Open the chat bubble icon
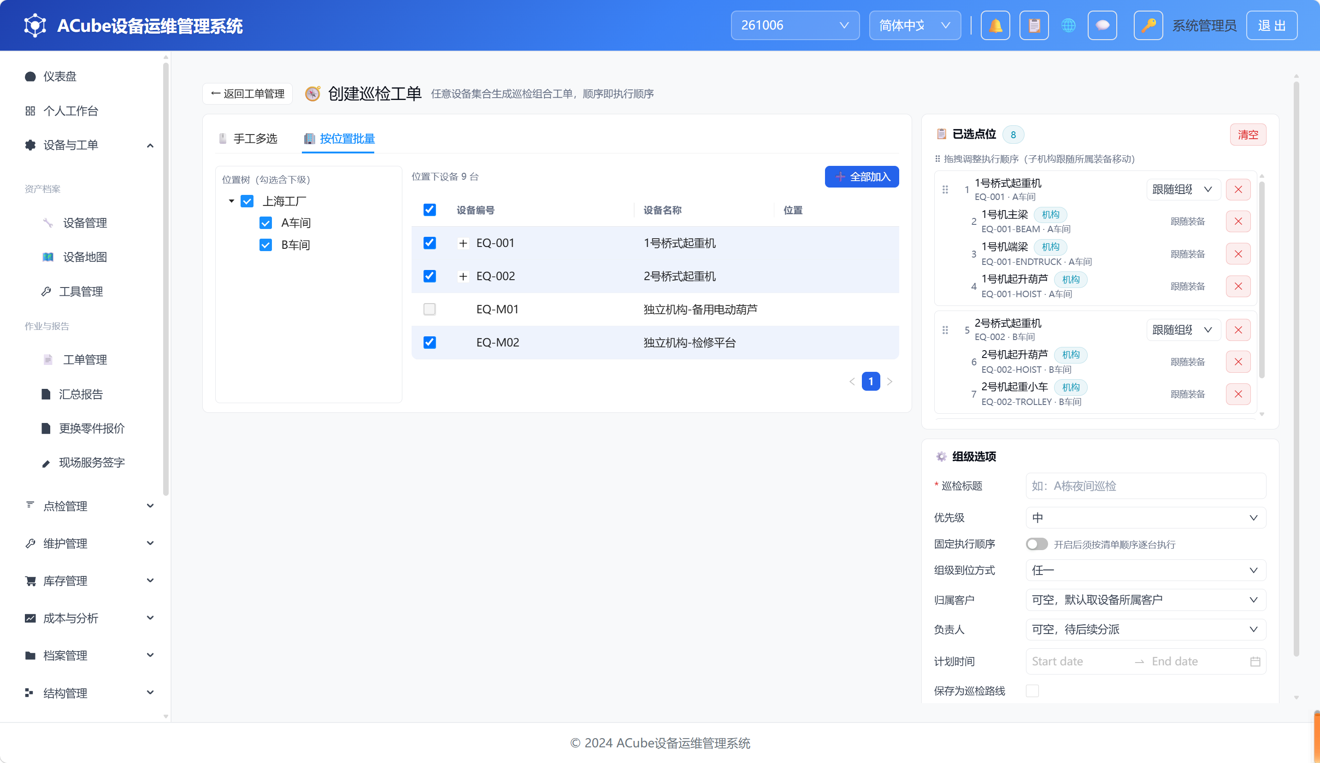The width and height of the screenshot is (1320, 763). click(x=1102, y=25)
